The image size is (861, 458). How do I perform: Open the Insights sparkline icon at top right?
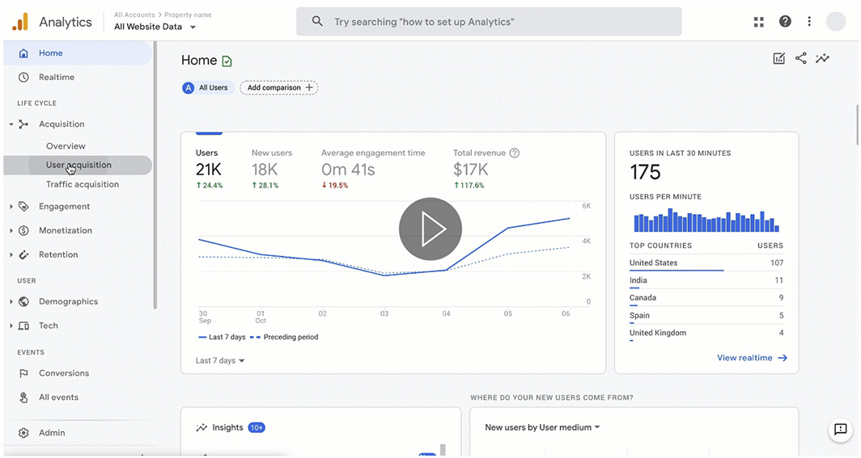[x=822, y=58]
